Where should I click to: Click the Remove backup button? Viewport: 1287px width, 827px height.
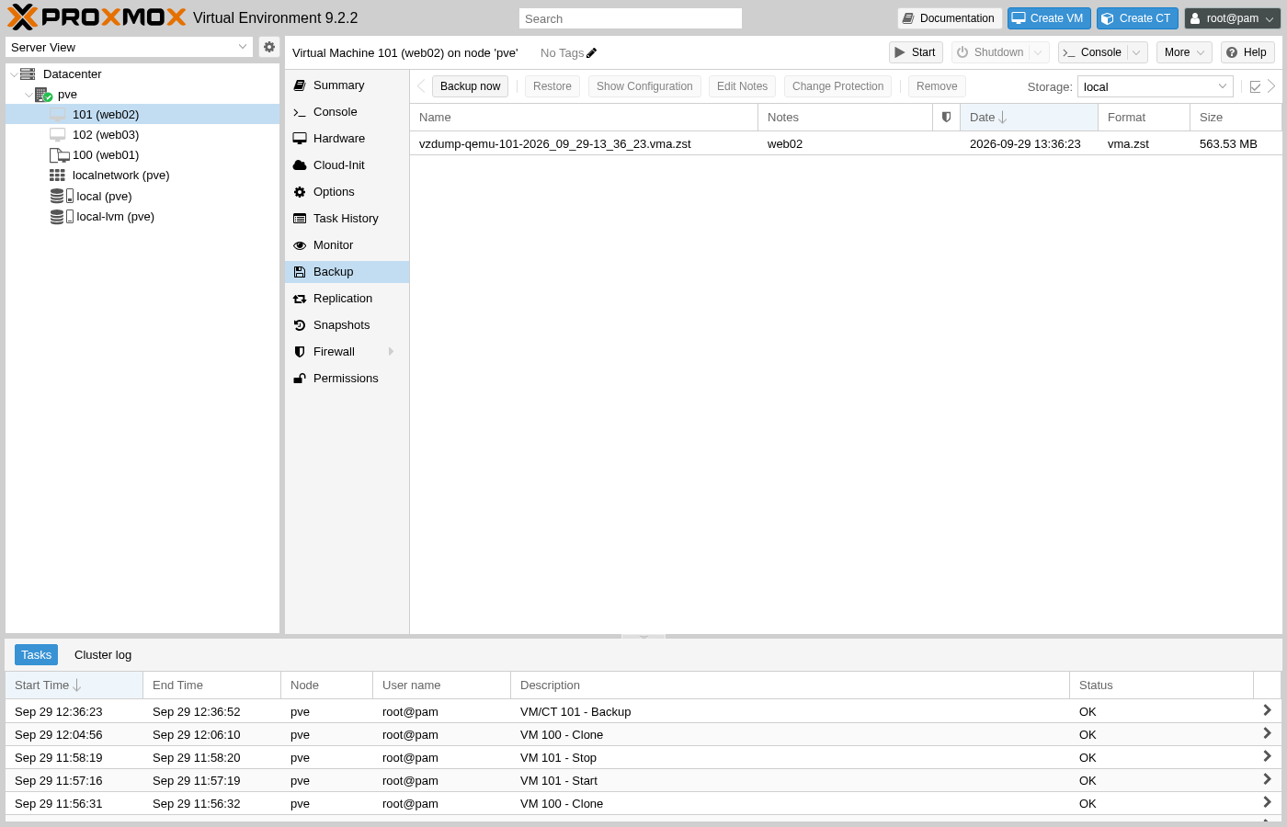coord(937,86)
